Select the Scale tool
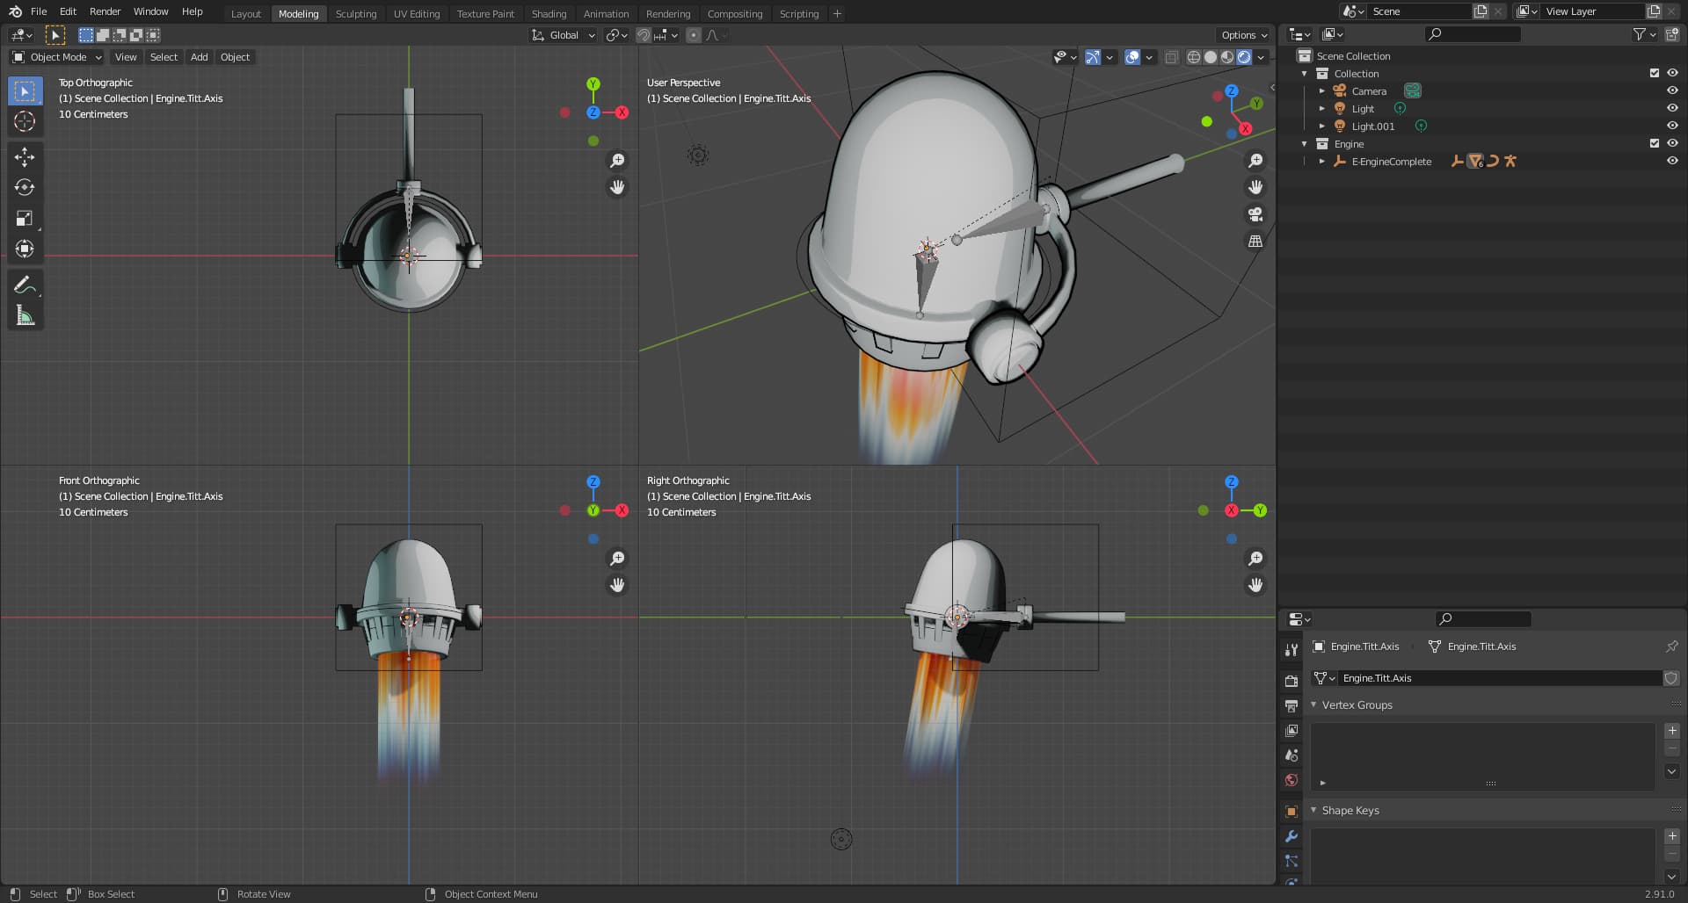1688x903 pixels. 25,219
